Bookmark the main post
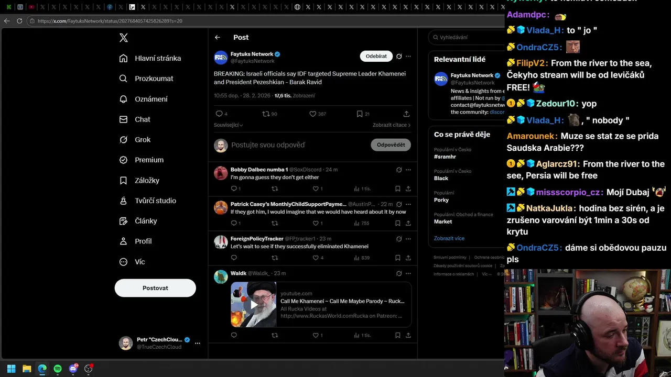 pyautogui.click(x=360, y=114)
